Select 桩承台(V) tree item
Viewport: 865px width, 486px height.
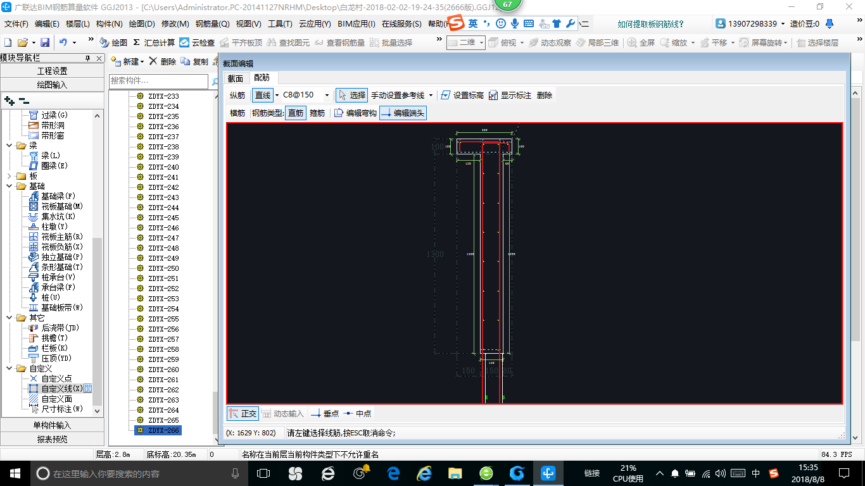[58, 277]
